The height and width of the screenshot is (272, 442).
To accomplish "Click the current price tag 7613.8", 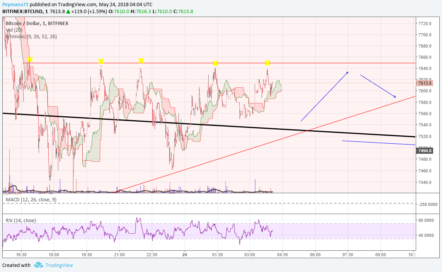I will point(425,83).
